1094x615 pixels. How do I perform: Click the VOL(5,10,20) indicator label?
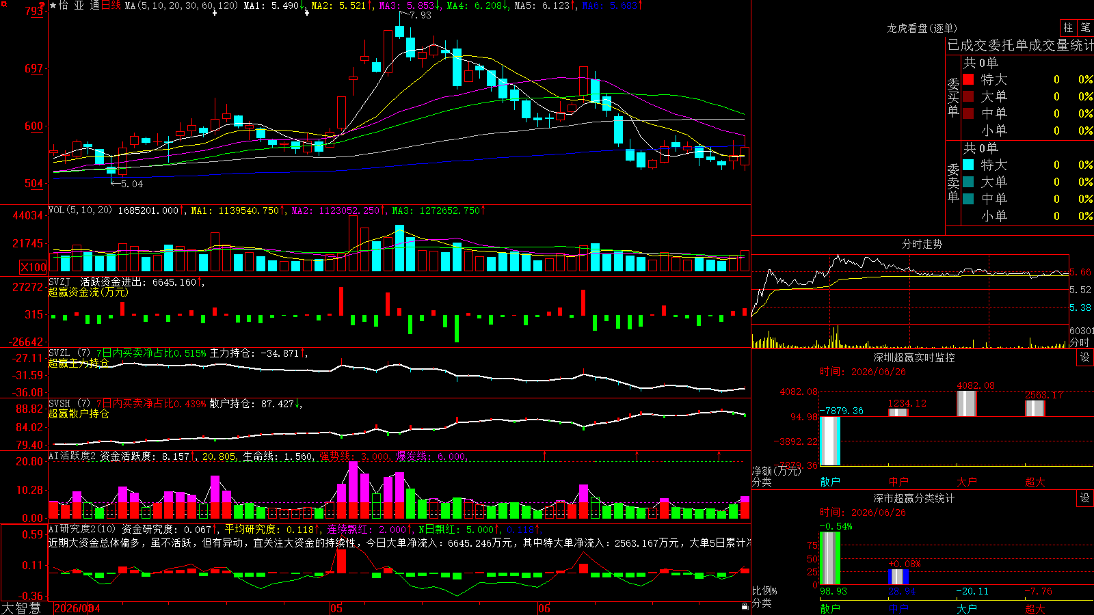[81, 210]
